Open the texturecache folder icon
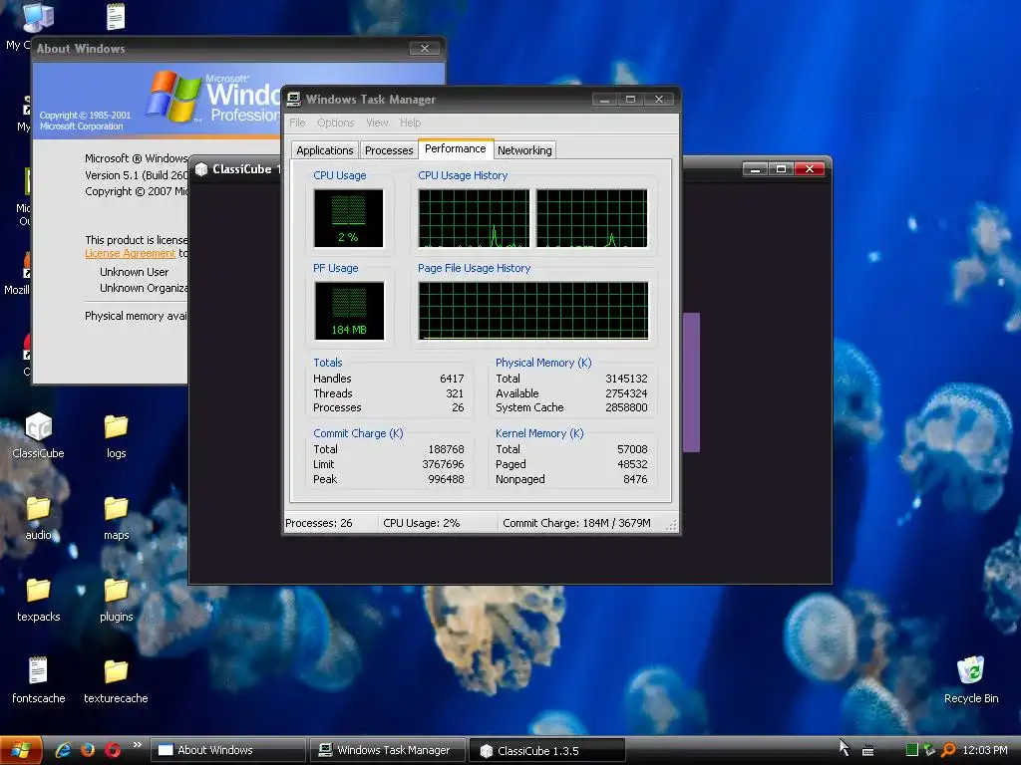The height and width of the screenshot is (765, 1021). (116, 679)
